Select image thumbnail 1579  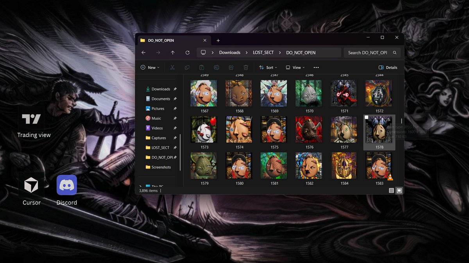click(x=204, y=166)
